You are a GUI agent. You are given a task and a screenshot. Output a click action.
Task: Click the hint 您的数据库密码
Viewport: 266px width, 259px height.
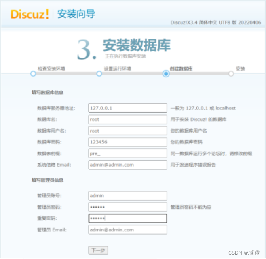[186, 142]
